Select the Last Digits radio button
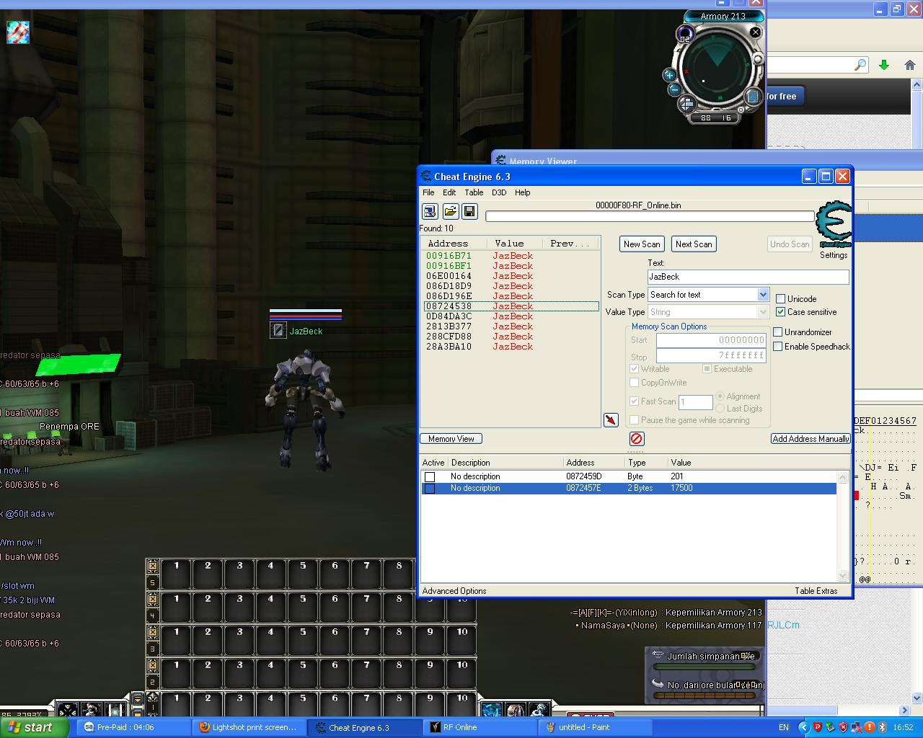Screen dimensions: 923x738 coord(720,409)
